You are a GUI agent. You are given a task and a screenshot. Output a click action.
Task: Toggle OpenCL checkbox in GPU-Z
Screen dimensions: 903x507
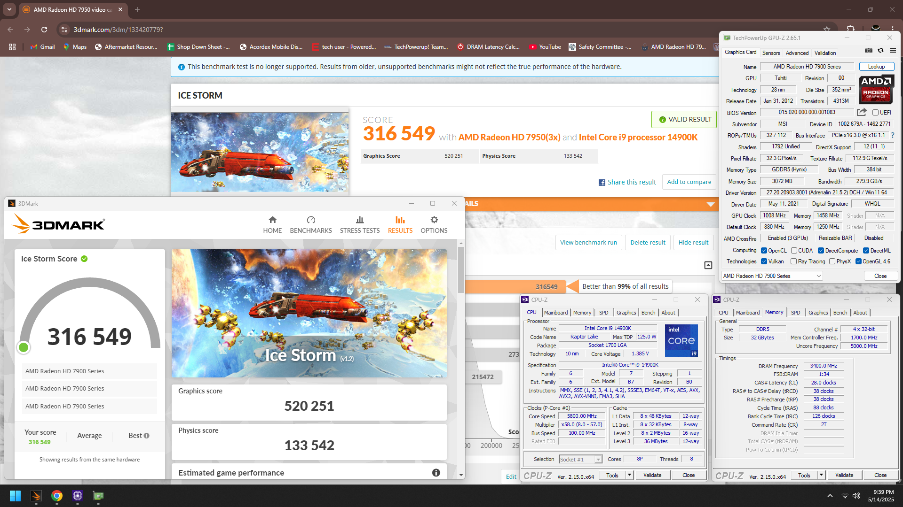tap(764, 251)
